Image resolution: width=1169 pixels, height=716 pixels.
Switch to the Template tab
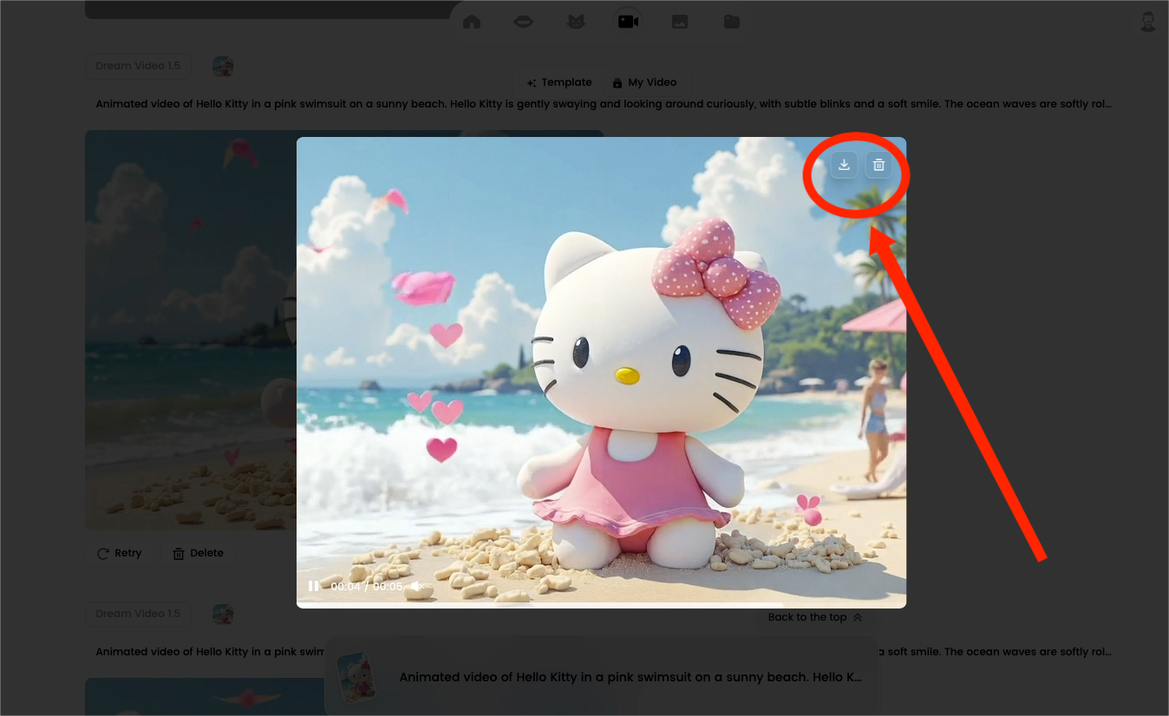pyautogui.click(x=558, y=82)
